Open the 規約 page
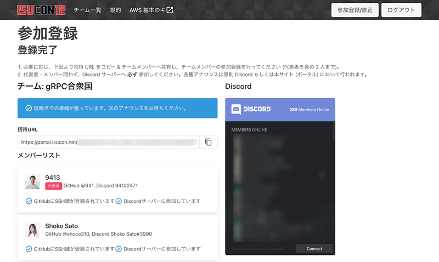 pyautogui.click(x=115, y=10)
